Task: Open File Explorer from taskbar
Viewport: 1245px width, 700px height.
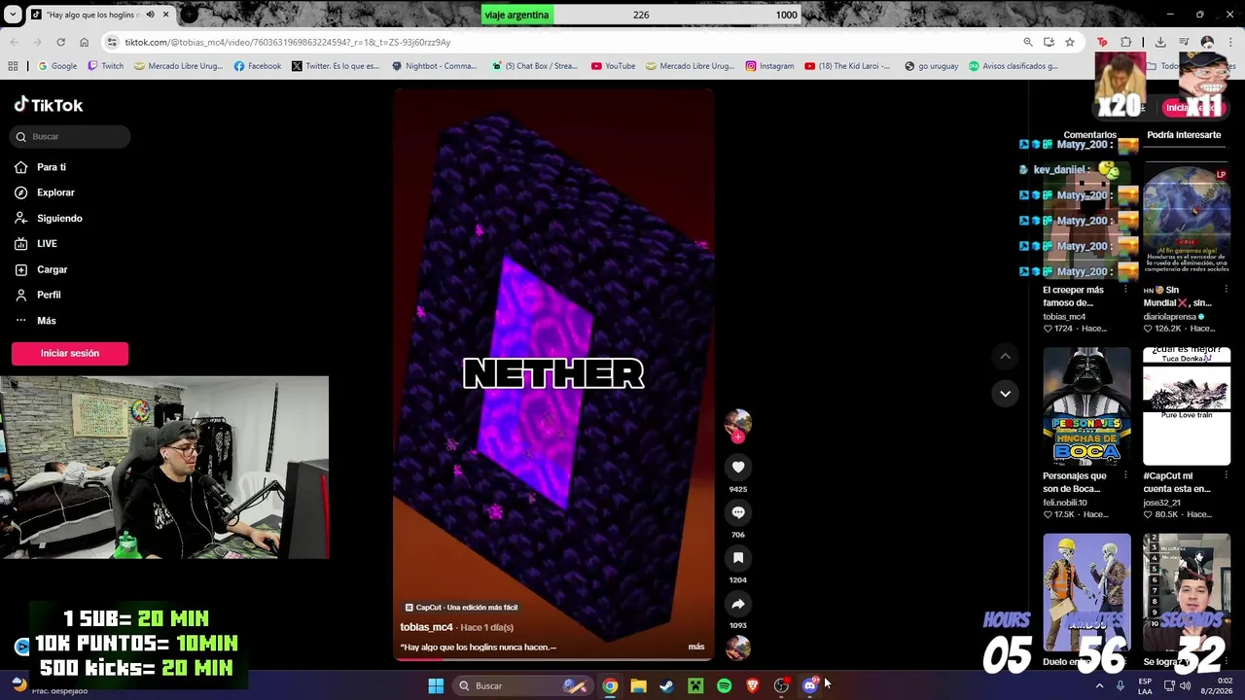Action: coord(638,685)
